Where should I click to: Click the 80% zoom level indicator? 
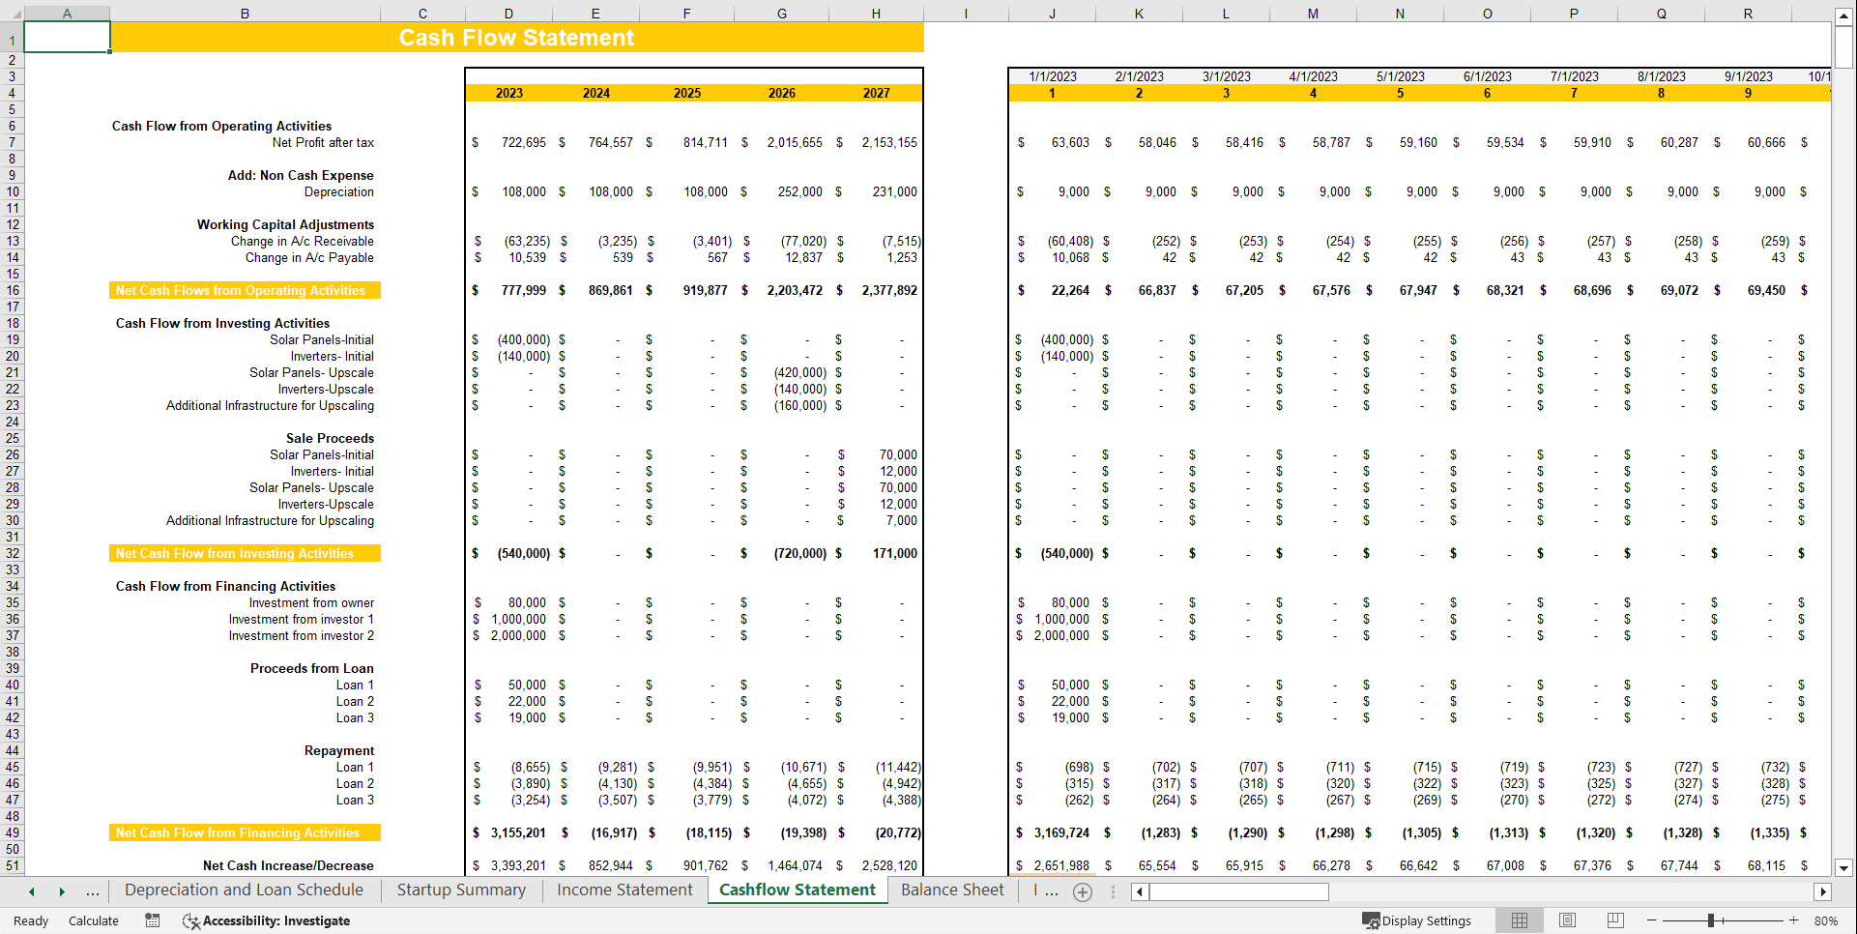(1827, 920)
